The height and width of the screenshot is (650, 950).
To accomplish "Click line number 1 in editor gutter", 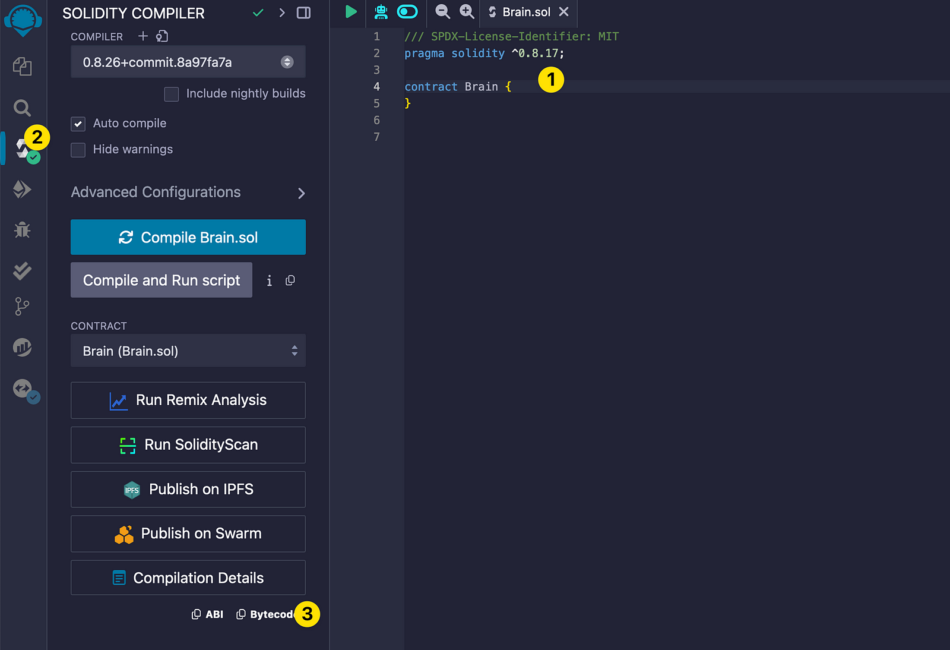I will [376, 37].
